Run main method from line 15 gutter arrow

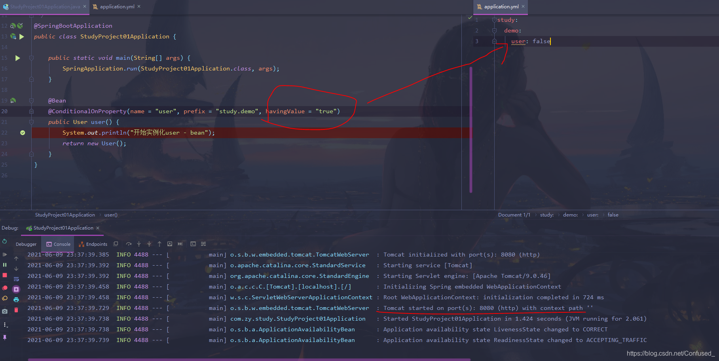tap(17, 58)
